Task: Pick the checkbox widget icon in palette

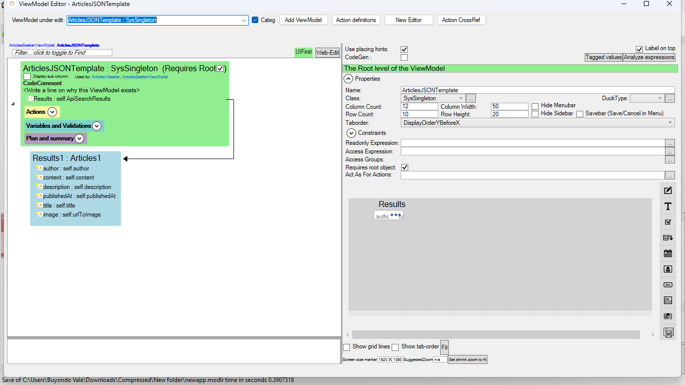Action: click(667, 222)
